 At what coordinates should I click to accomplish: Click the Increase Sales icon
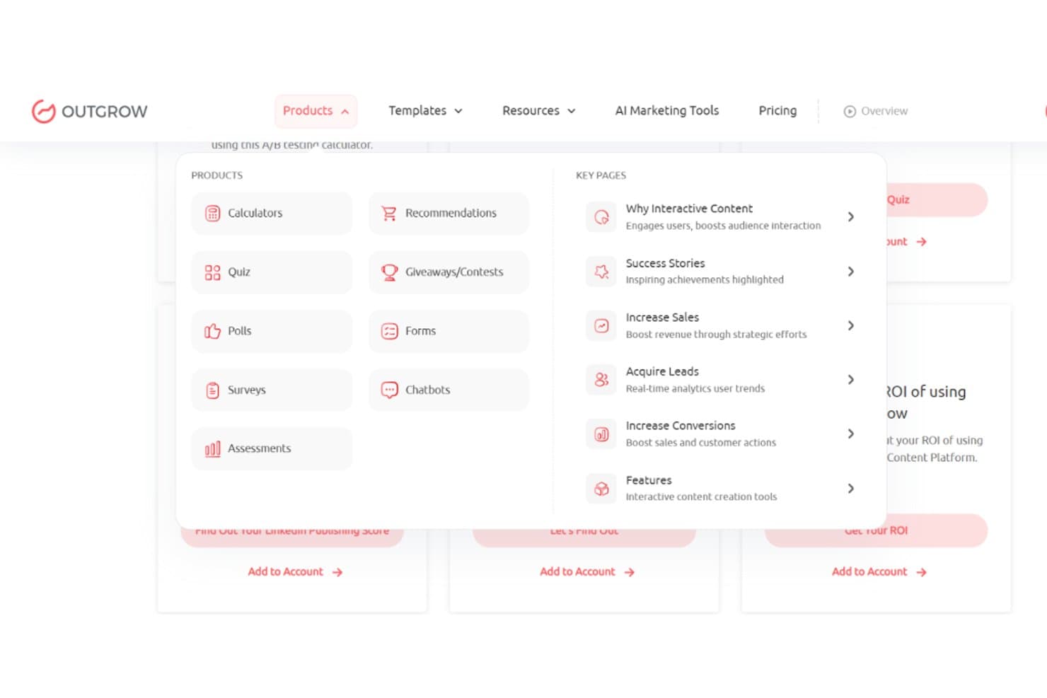click(x=601, y=325)
